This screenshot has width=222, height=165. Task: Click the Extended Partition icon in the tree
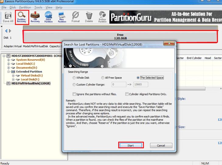pyautogui.click(x=13, y=72)
